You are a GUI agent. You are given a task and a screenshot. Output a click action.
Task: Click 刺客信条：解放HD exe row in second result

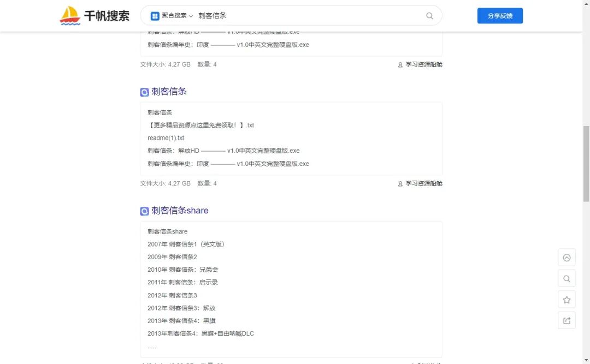tap(223, 151)
